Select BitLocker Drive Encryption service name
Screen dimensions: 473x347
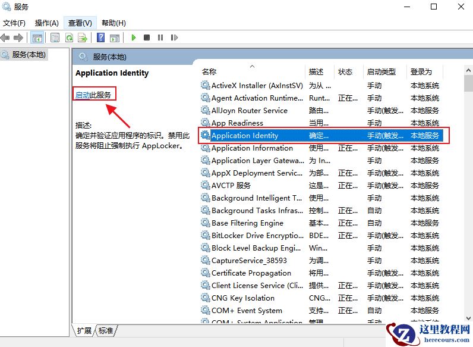pyautogui.click(x=257, y=235)
